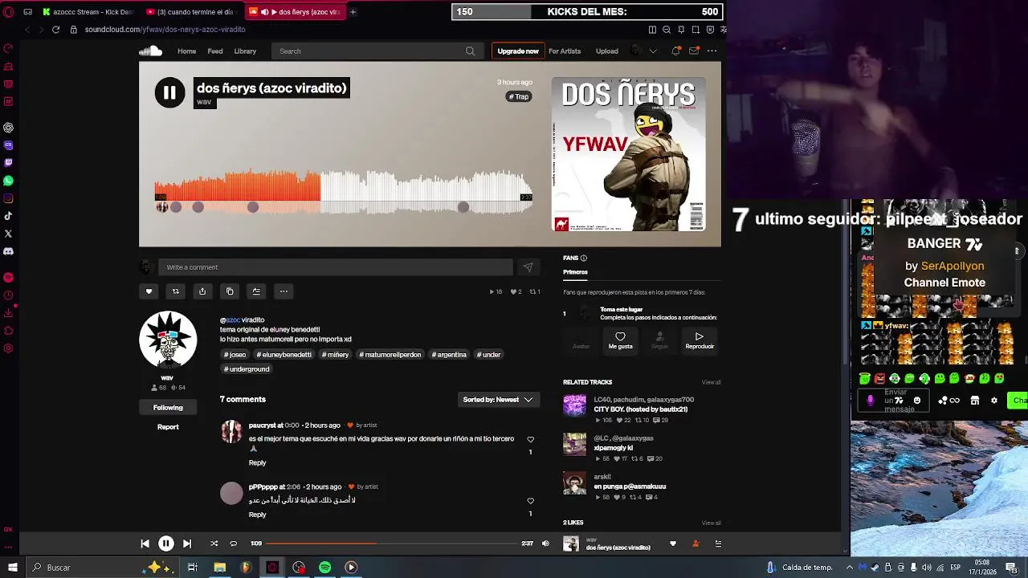Like the track with the heart icon under comment box
Viewport: 1028px width, 578px height.
point(149,291)
